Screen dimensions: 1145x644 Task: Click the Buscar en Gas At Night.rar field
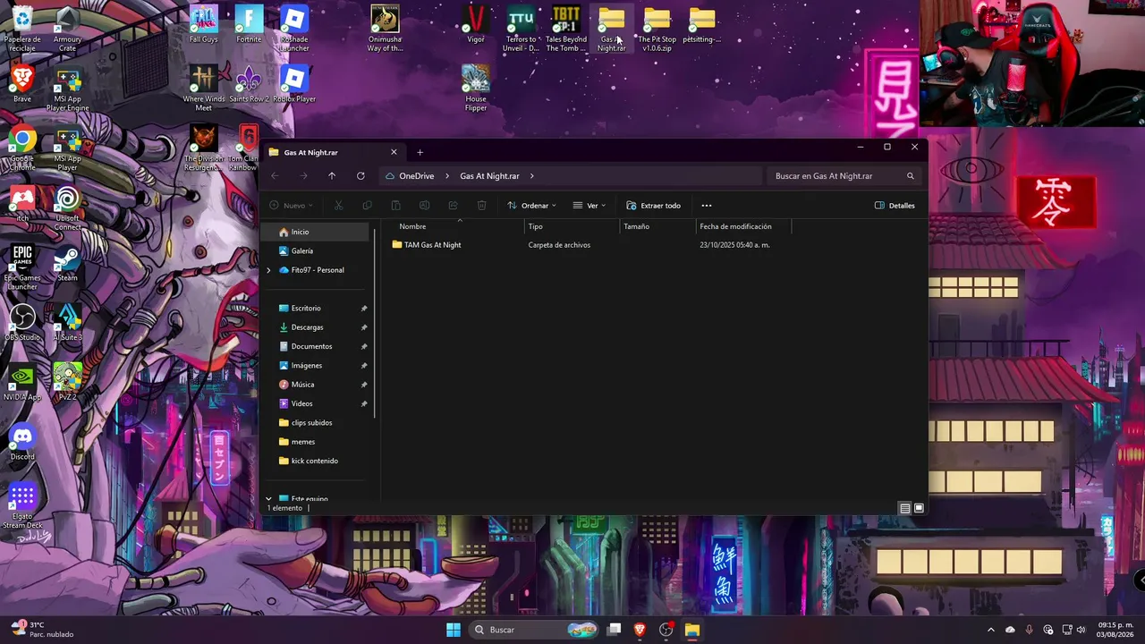click(x=844, y=176)
